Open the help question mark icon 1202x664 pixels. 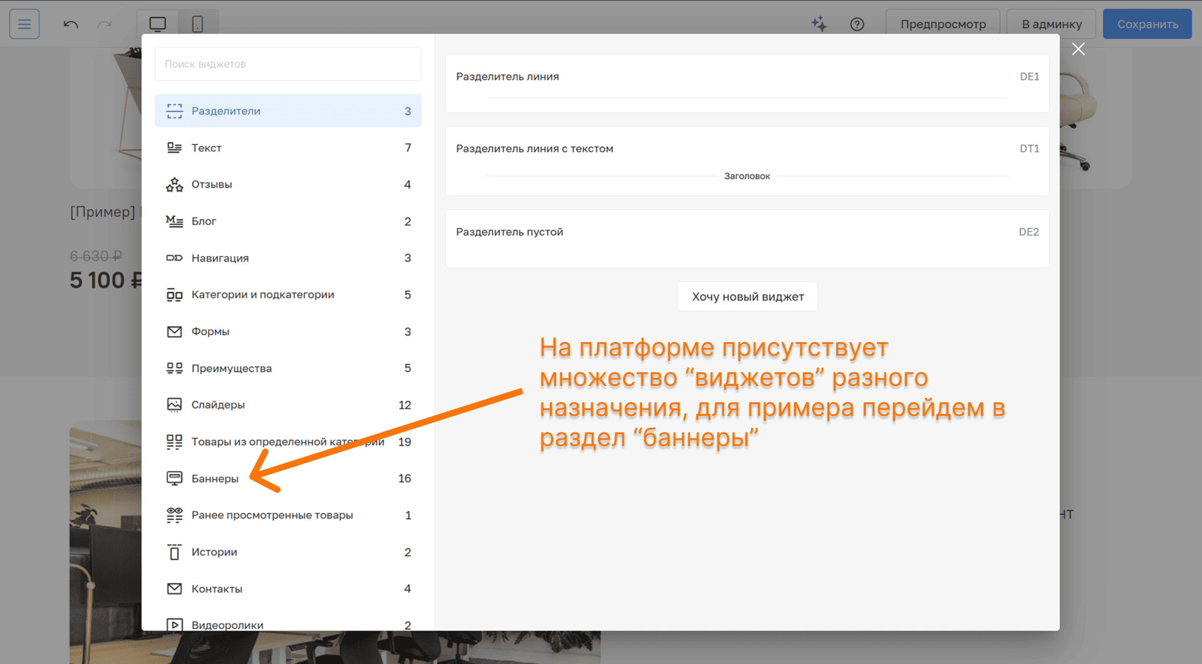[857, 24]
